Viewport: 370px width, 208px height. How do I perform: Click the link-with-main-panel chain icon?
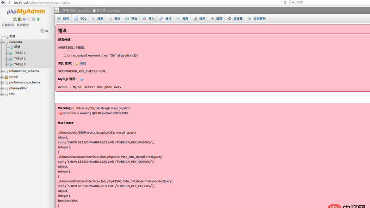point(47,31)
